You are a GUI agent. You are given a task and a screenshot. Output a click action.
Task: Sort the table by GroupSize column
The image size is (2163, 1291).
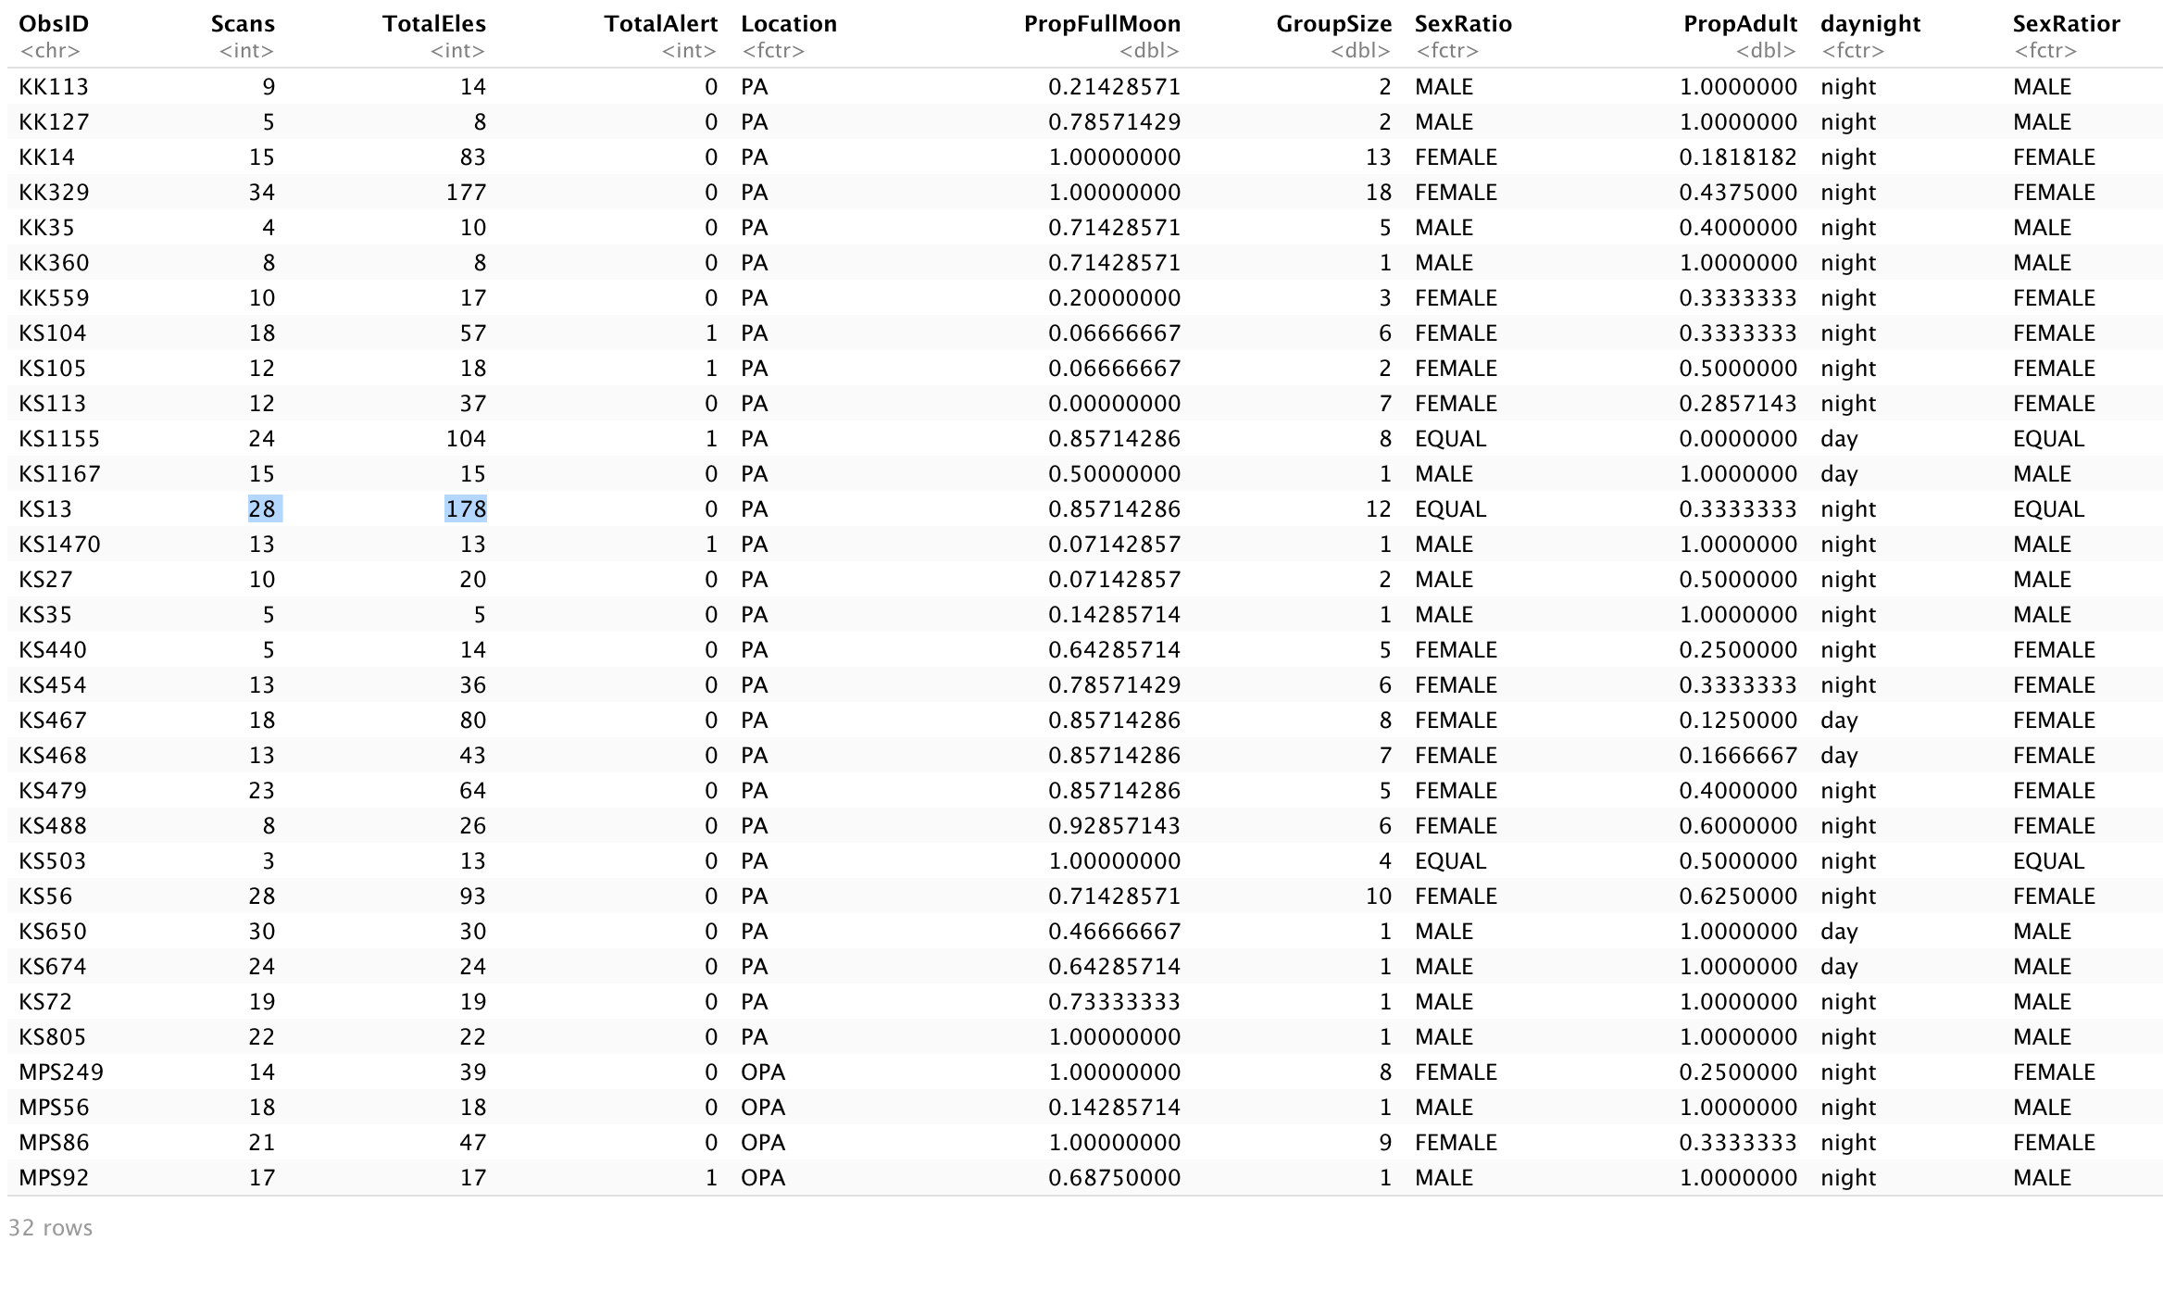point(1333,24)
